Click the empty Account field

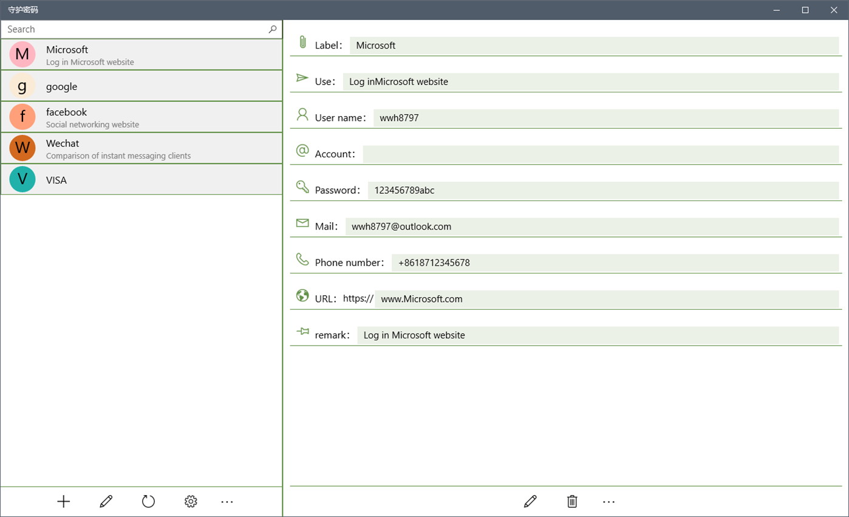point(601,154)
